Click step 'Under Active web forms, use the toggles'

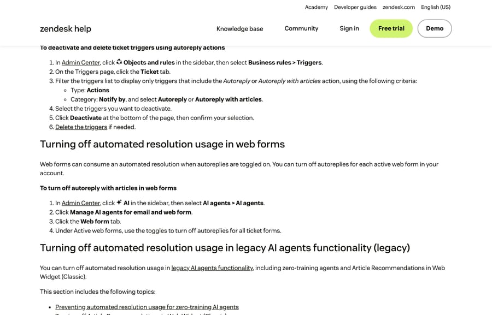[168, 231]
